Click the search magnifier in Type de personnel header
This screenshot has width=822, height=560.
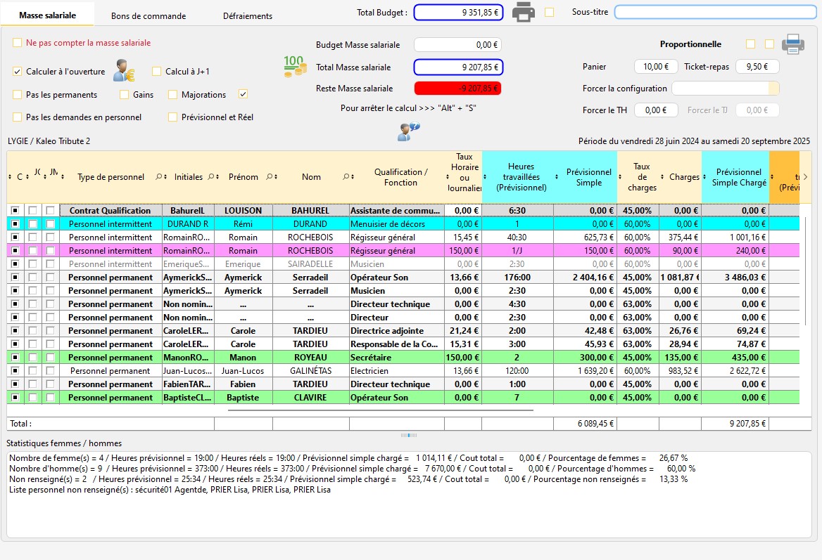click(x=158, y=177)
